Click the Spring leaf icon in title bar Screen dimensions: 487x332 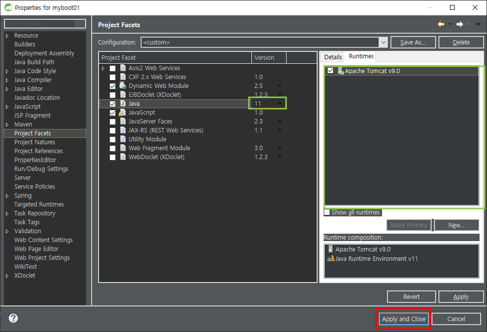pos(8,7)
